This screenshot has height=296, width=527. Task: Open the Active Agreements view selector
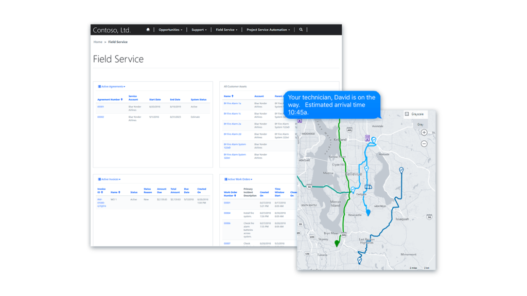pyautogui.click(x=114, y=86)
